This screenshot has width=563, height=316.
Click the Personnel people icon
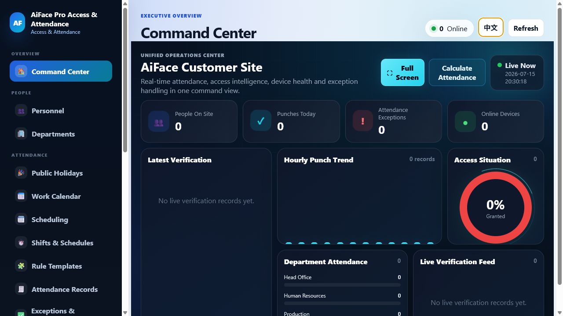[21, 111]
